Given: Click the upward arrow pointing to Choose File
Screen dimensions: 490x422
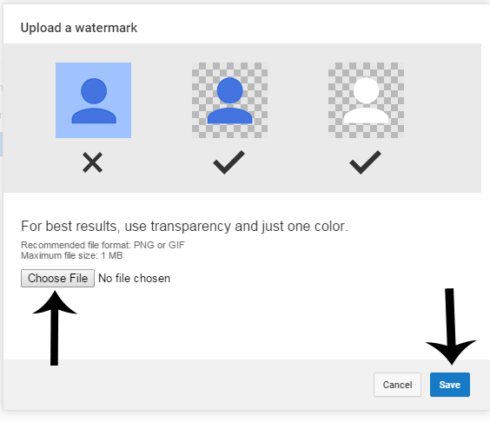Looking at the screenshot, I should coord(55,328).
